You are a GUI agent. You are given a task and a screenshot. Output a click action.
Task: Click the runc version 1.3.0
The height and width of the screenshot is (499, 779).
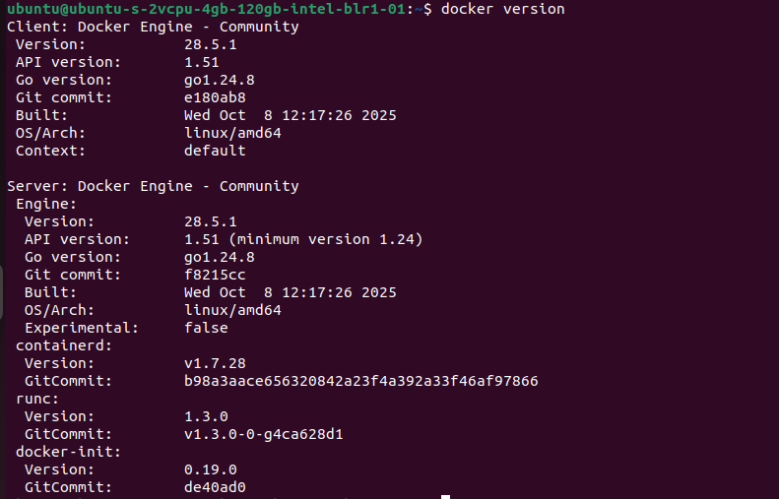(x=206, y=416)
